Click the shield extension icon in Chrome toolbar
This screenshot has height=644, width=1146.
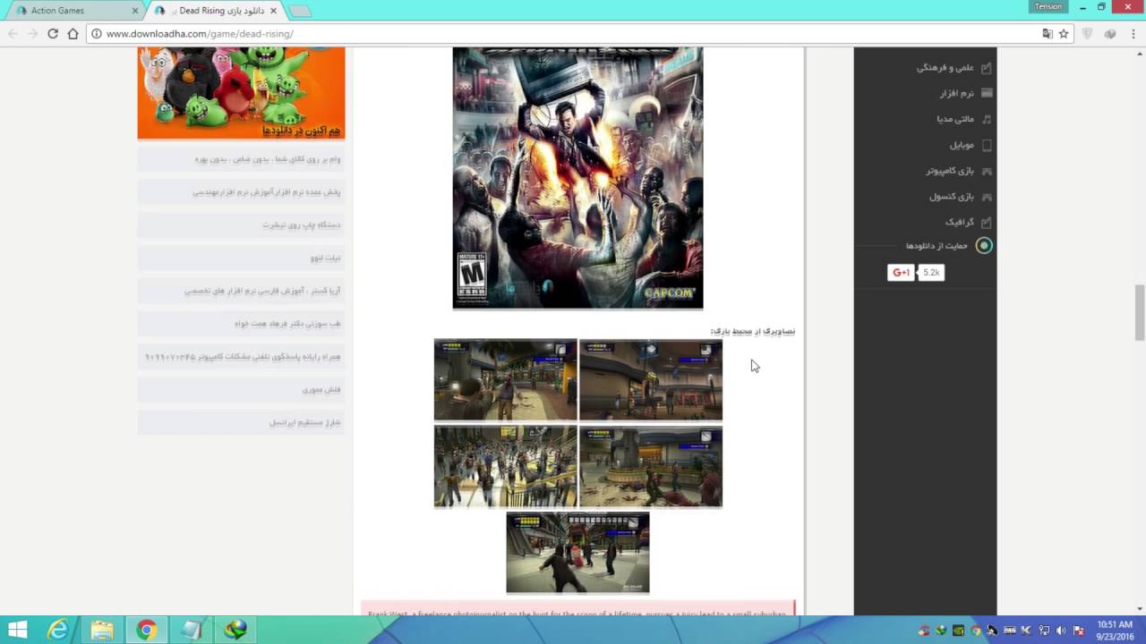pos(1088,34)
